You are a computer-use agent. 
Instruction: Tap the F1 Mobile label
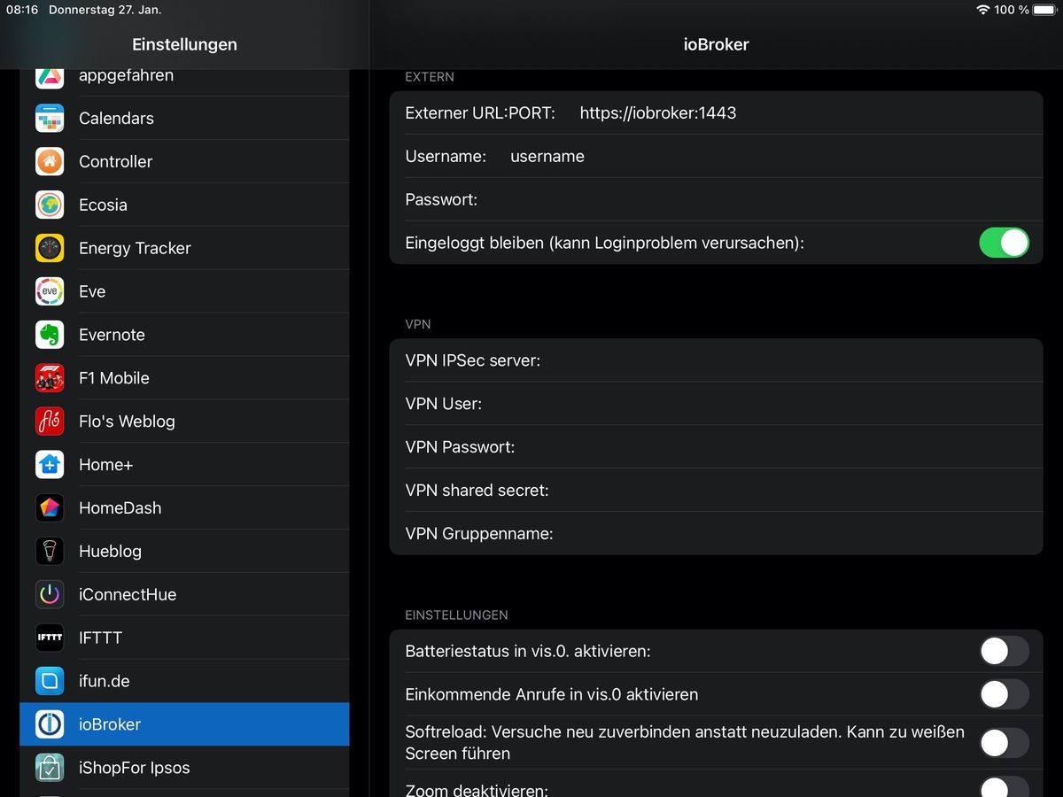tap(113, 378)
